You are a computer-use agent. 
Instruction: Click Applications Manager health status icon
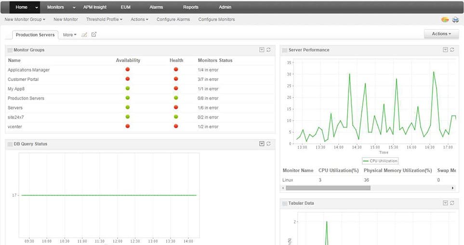[x=176, y=69]
